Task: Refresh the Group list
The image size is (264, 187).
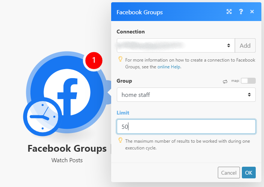Action: (x=225, y=81)
